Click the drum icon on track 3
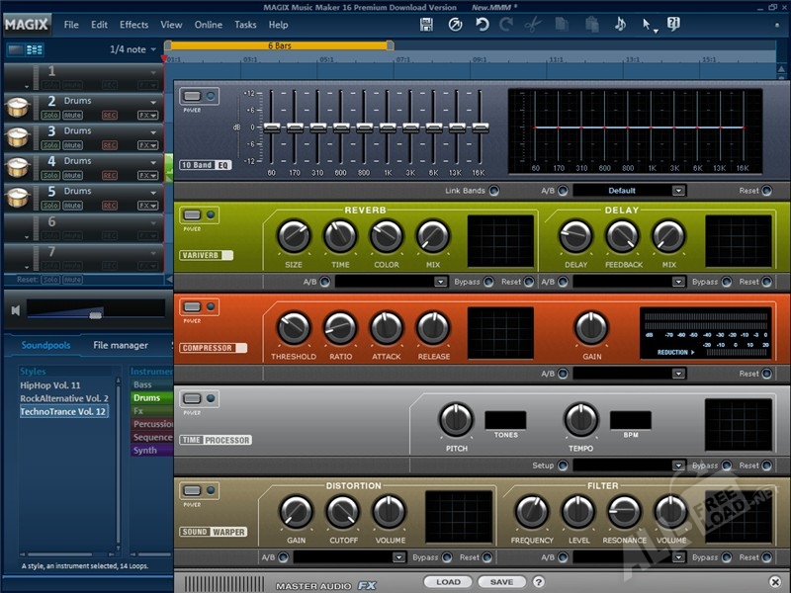The height and width of the screenshot is (593, 791). tap(18, 137)
